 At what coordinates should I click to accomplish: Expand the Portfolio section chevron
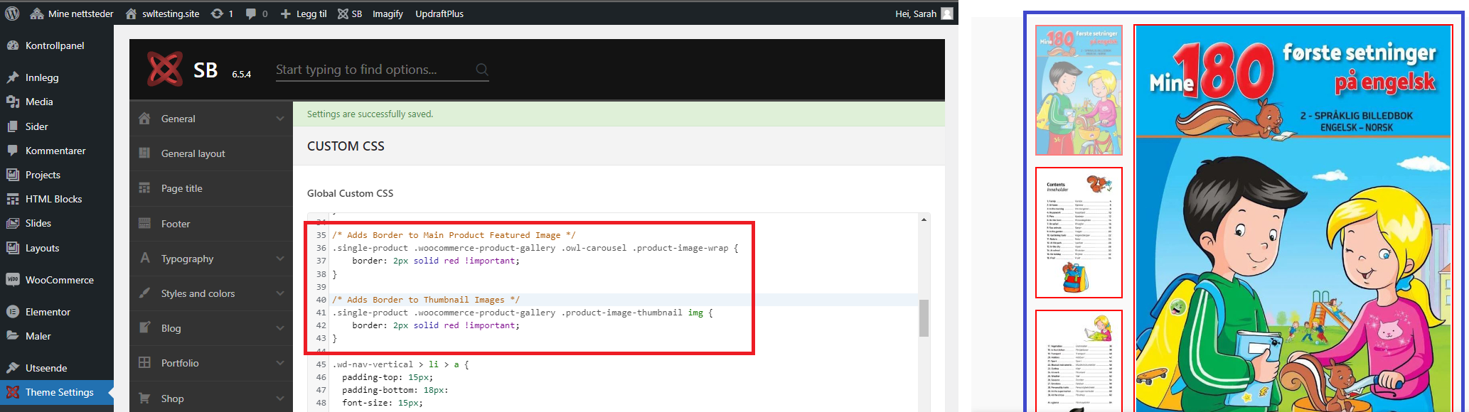[x=280, y=363]
